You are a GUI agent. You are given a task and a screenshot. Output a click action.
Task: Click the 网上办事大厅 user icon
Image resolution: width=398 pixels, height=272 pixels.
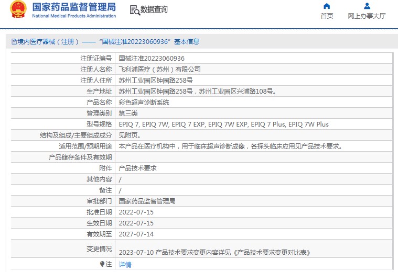pyautogui.click(x=367, y=6)
